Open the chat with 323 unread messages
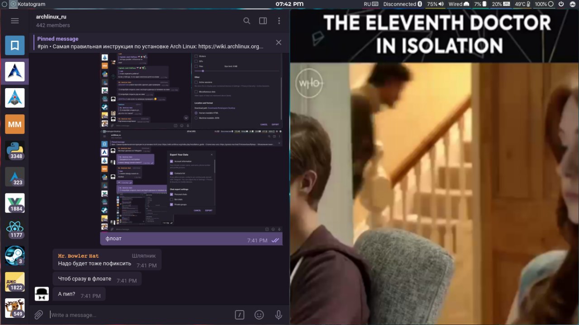The image size is (579, 325). tap(14, 177)
